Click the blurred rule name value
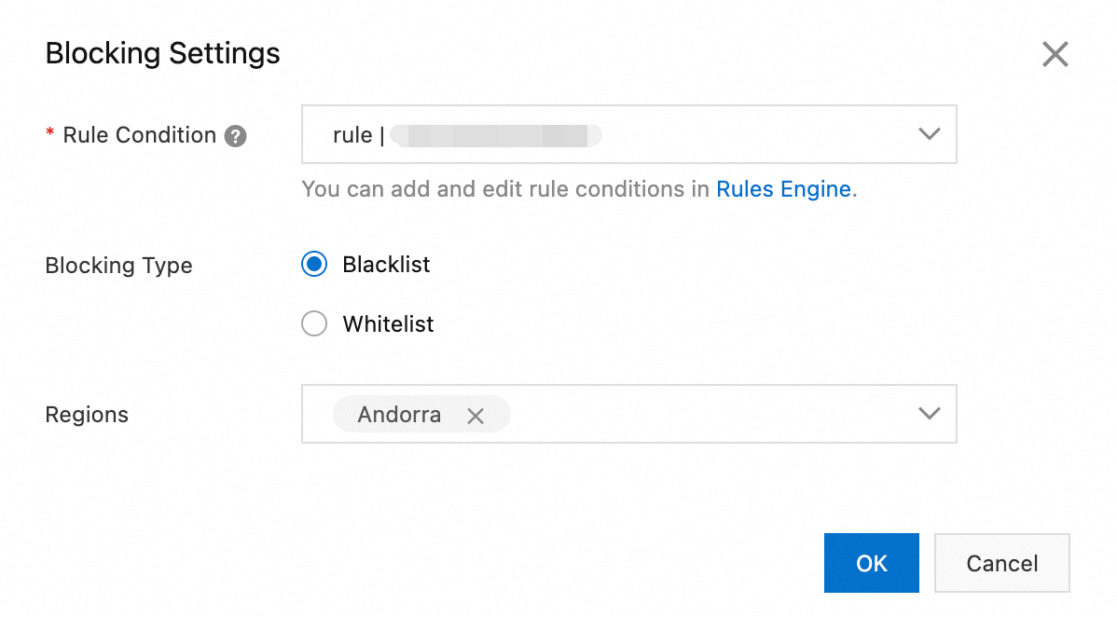Viewport: 1117px width, 617px height. tap(496, 135)
